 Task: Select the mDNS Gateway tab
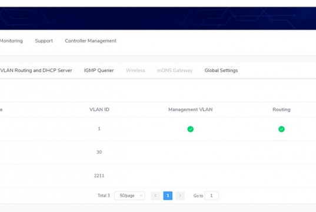[x=175, y=71]
